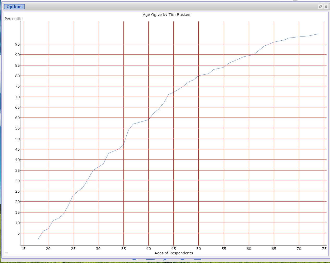Click the 'Ages of Respondents' x-axis label
Image resolution: width=330 pixels, height=263 pixels.
(174, 253)
